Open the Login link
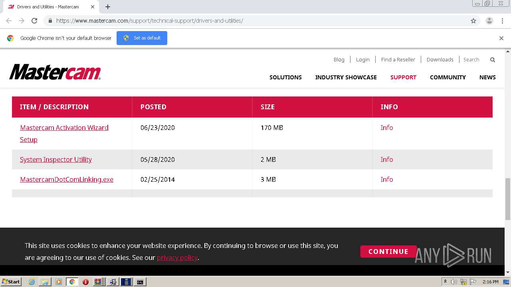Viewport: 511px width, 287px height. pyautogui.click(x=362, y=59)
